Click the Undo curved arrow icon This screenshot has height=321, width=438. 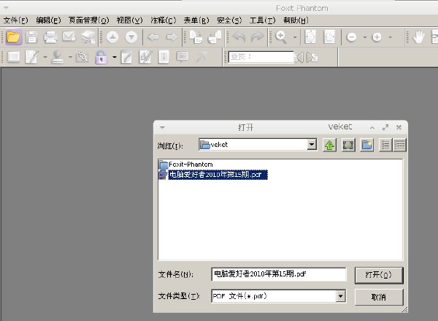239,37
